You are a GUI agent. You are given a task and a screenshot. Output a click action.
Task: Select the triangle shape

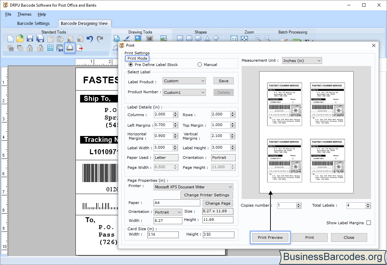[x=207, y=38]
